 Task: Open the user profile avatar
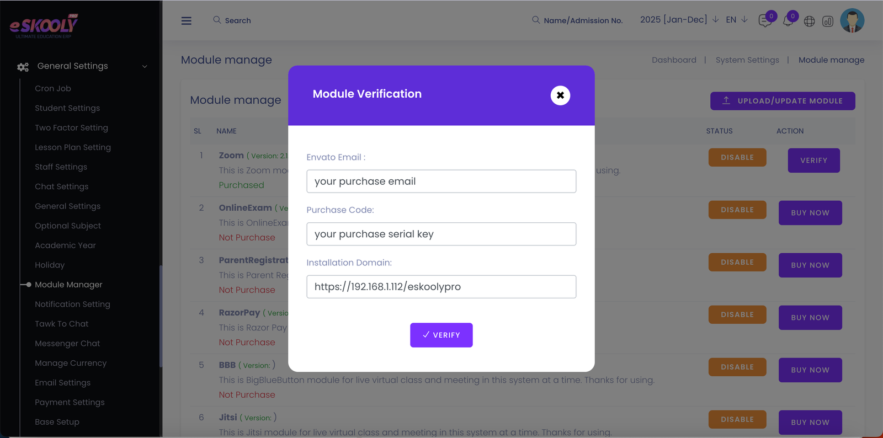[x=852, y=21]
